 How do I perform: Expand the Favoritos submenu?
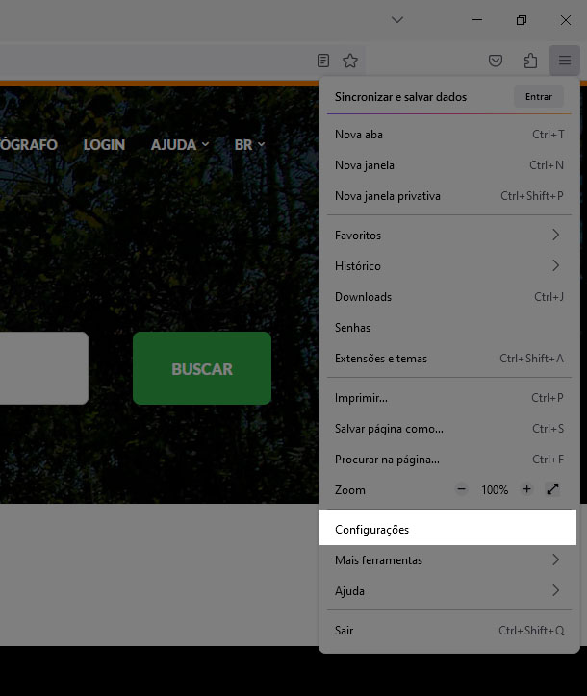point(449,235)
